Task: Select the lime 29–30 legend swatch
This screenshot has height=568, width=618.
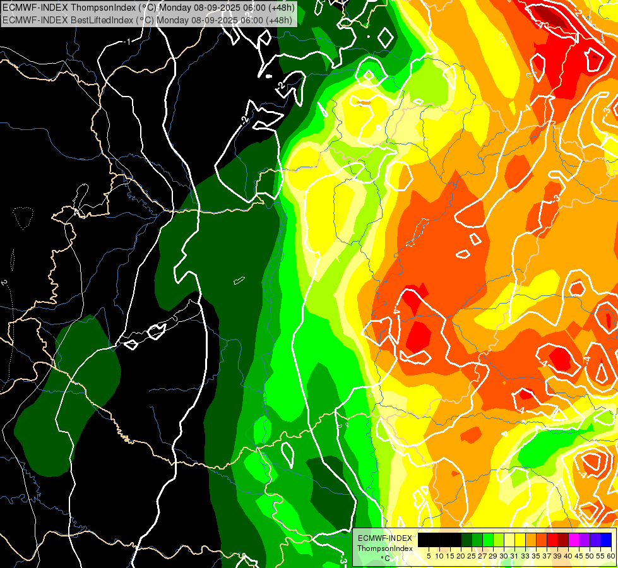Action: (x=499, y=540)
